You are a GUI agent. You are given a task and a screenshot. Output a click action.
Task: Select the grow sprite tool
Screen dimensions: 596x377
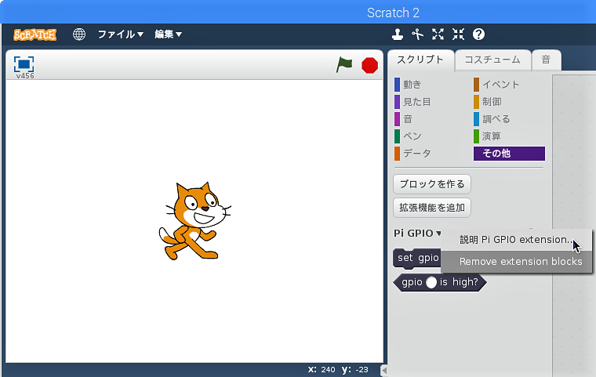[438, 34]
